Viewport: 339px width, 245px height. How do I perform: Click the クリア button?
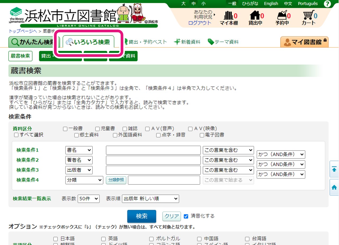tap(171, 216)
